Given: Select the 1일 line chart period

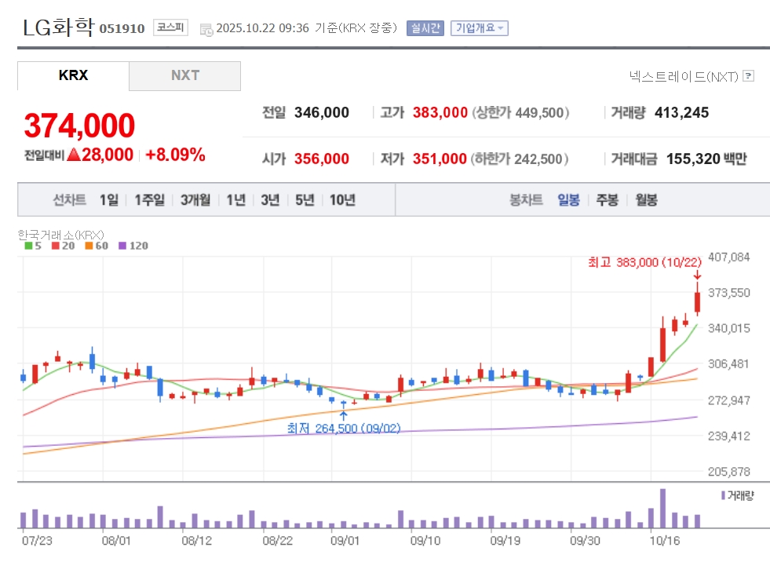Looking at the screenshot, I should click(x=109, y=200).
